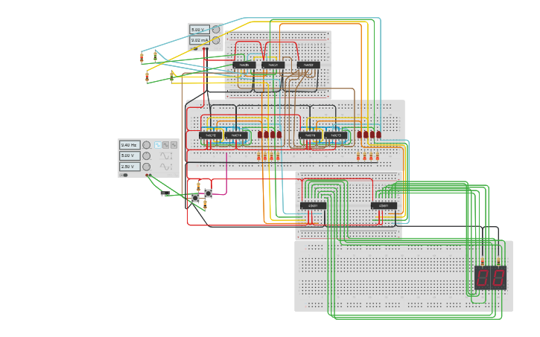
Task: Select the rightmost IC on top breadboard
Action: point(308,65)
